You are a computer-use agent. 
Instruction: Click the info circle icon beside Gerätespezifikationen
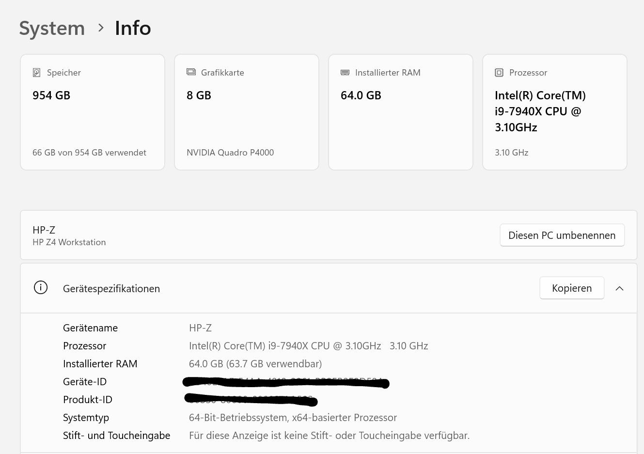(x=41, y=288)
